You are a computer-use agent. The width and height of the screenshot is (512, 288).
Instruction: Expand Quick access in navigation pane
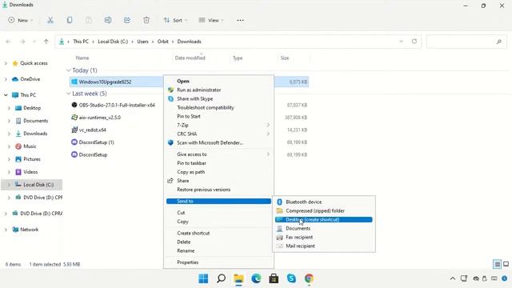click(6, 63)
